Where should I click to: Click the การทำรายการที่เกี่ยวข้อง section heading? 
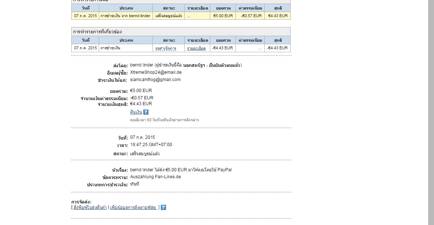pyautogui.click(x=97, y=32)
